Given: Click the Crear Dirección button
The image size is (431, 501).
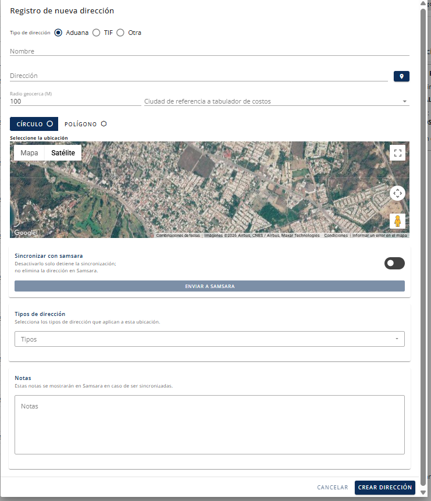Looking at the screenshot, I should pyautogui.click(x=384, y=487).
